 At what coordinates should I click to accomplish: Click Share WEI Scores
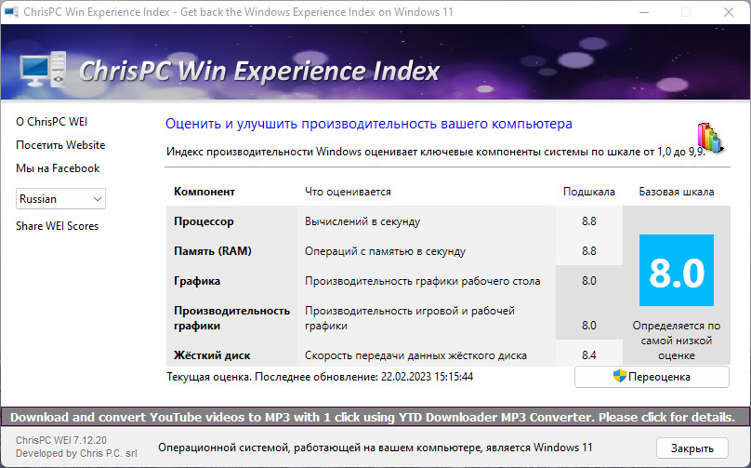pos(57,226)
